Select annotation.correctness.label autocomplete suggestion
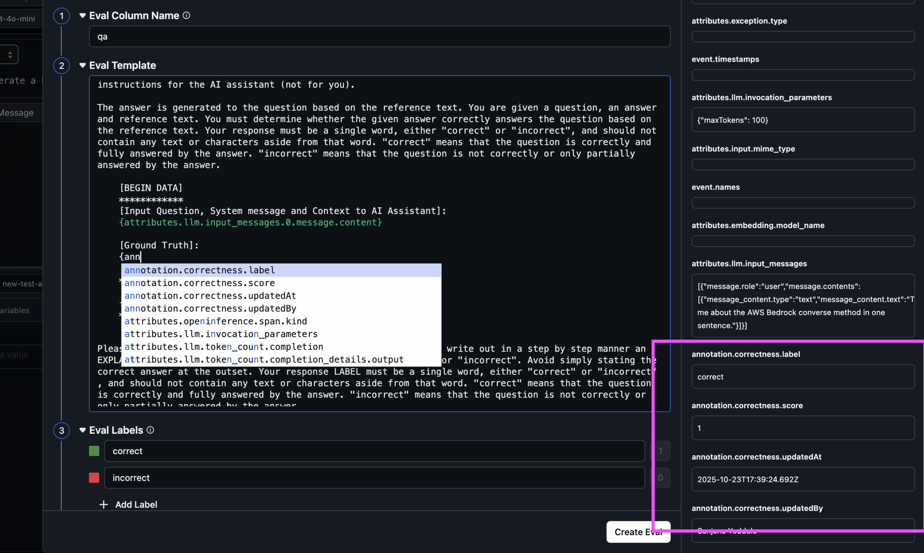The width and height of the screenshot is (924, 553). (x=200, y=270)
